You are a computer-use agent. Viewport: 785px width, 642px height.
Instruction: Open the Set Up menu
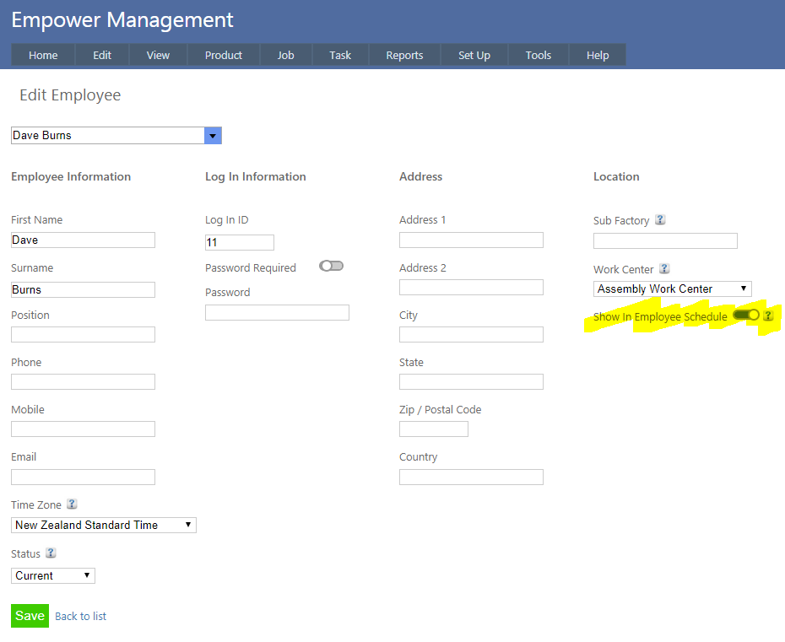tap(474, 55)
